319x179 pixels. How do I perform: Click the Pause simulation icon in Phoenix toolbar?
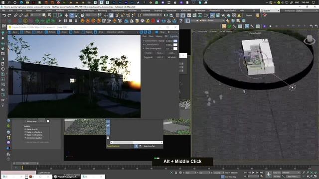pos(65,21)
